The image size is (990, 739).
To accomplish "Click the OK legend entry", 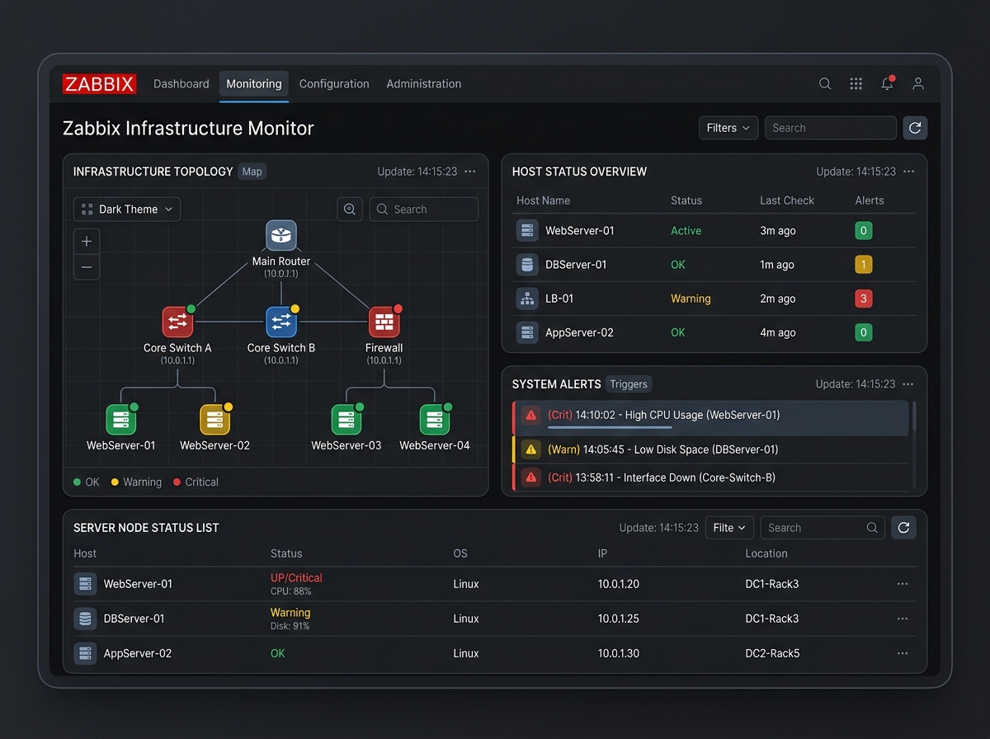I will click(x=86, y=482).
